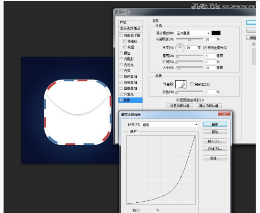
Task: Click the black shadow color swatch
Action: coord(216,33)
